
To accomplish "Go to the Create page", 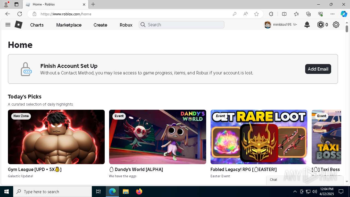I will (x=100, y=25).
